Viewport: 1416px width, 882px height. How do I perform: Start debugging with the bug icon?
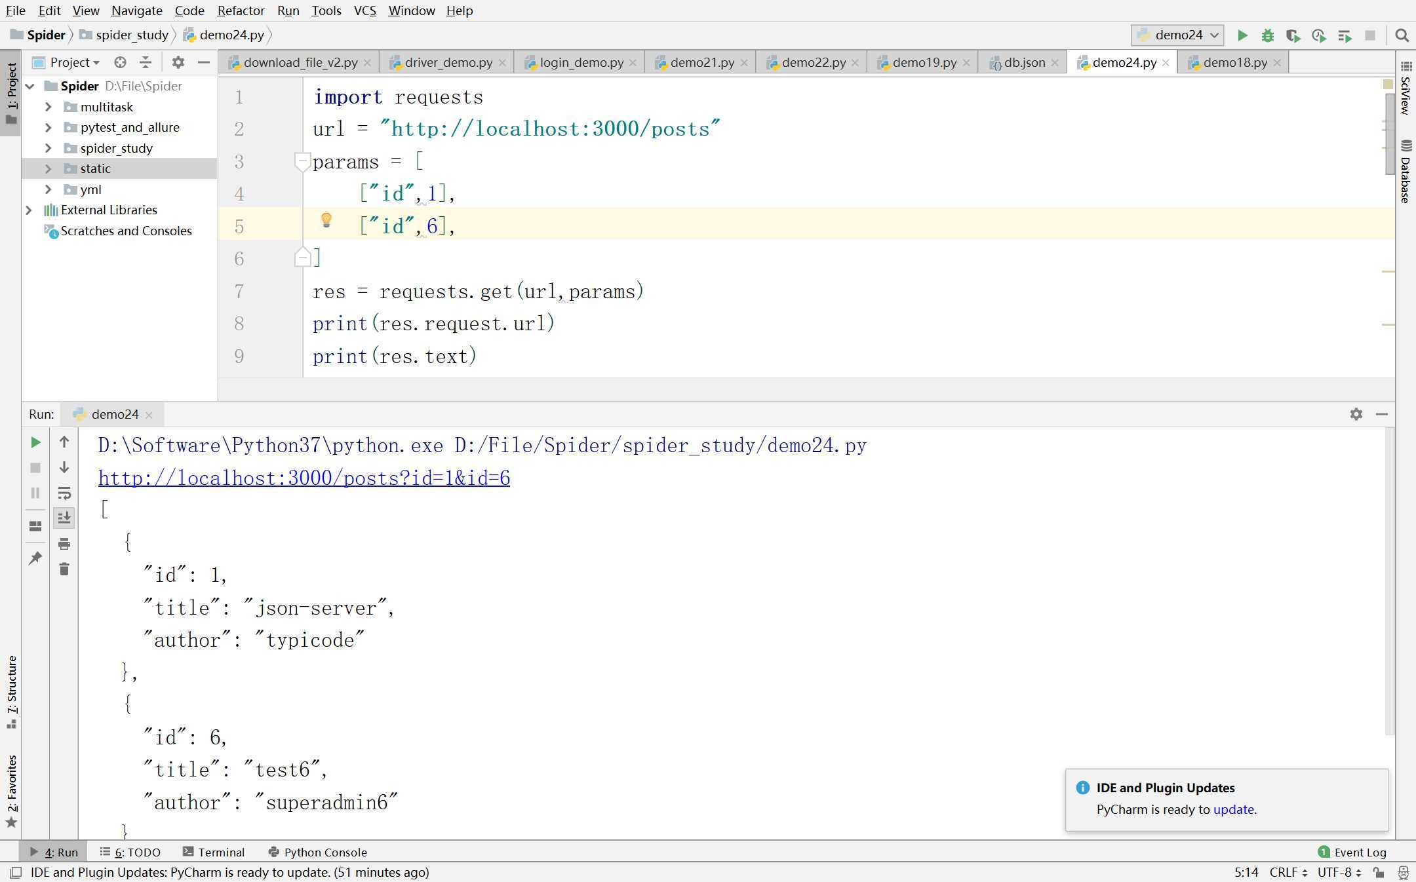tap(1268, 35)
